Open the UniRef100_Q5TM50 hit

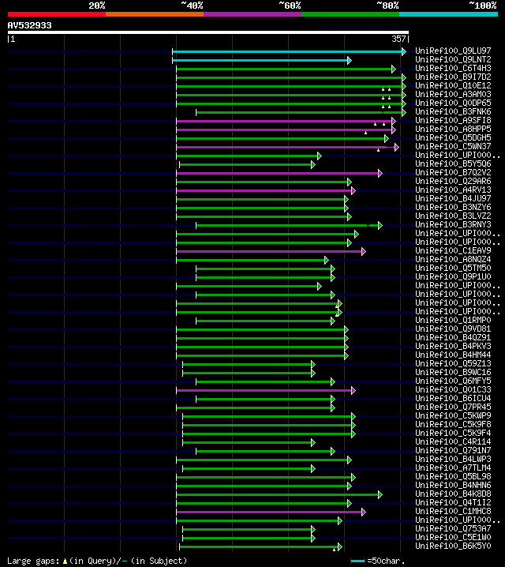453,268
